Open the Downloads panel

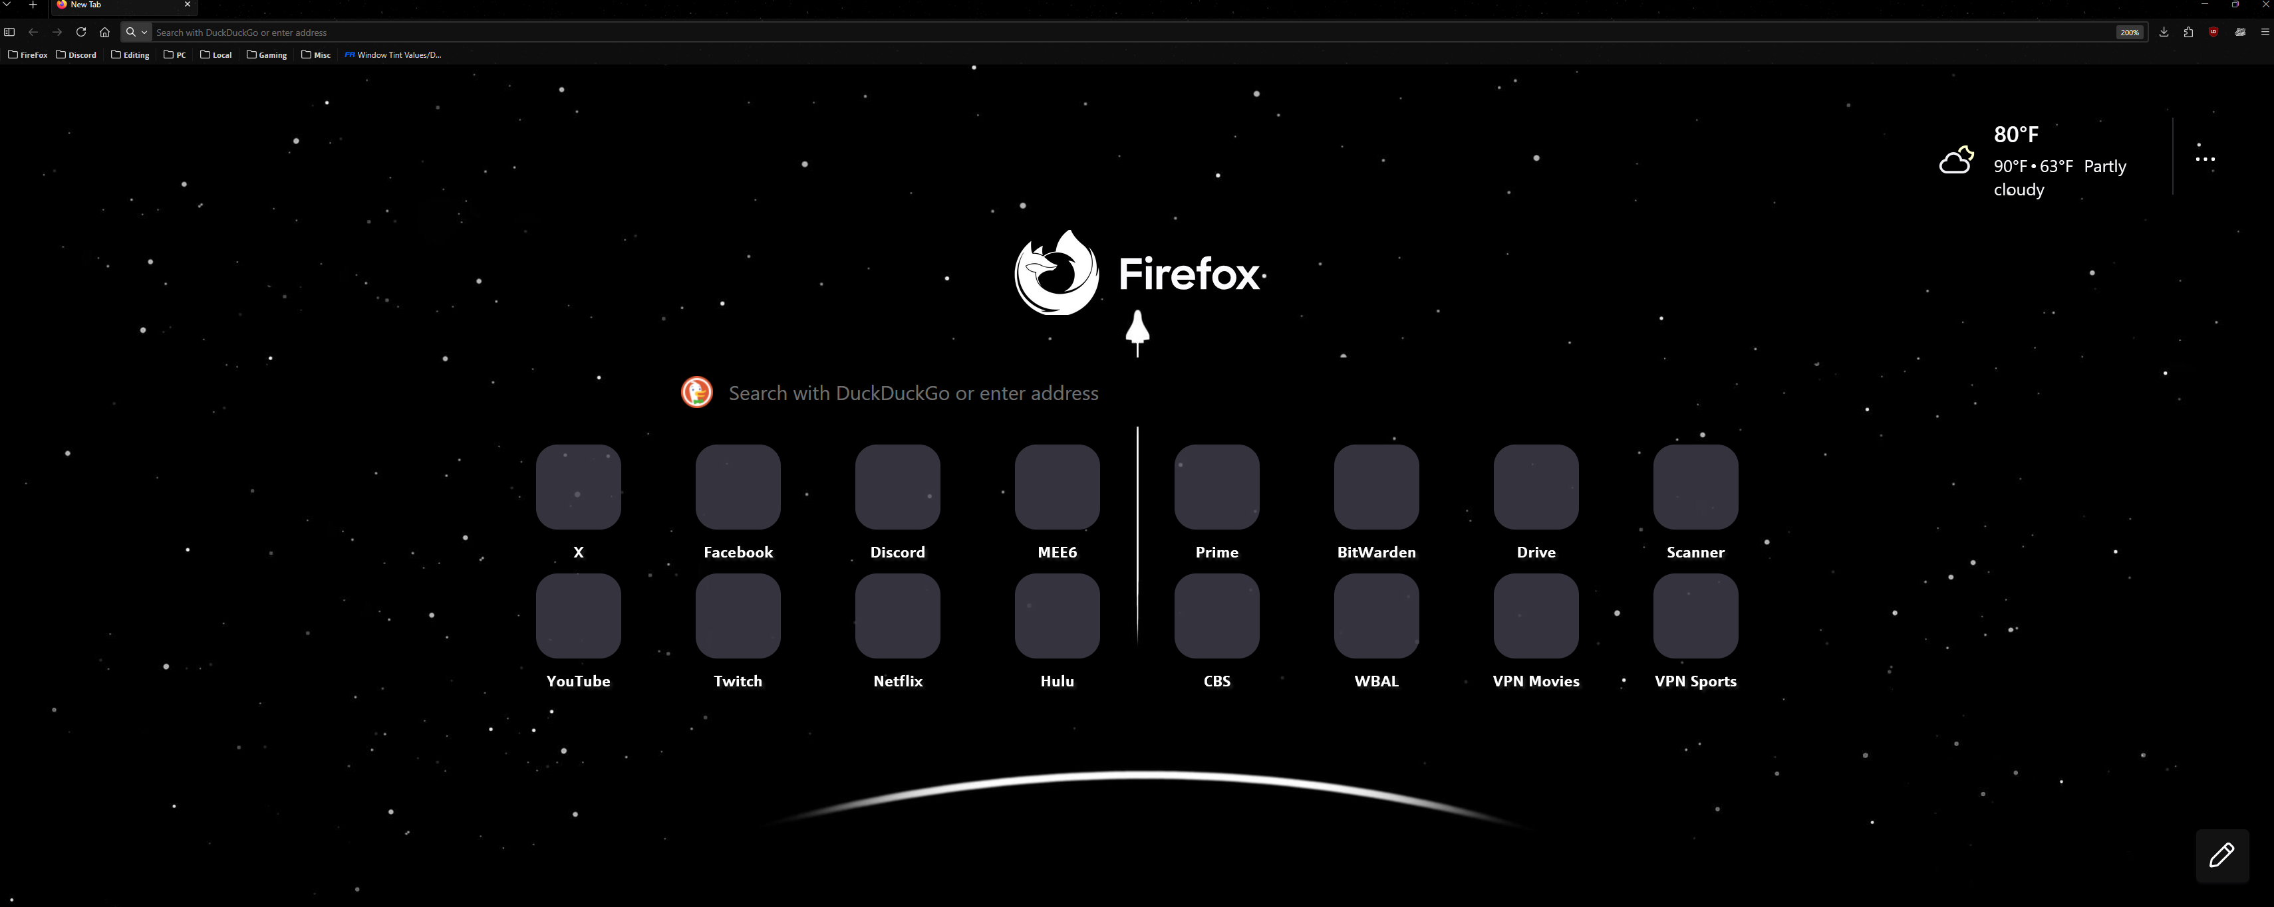pos(2164,33)
